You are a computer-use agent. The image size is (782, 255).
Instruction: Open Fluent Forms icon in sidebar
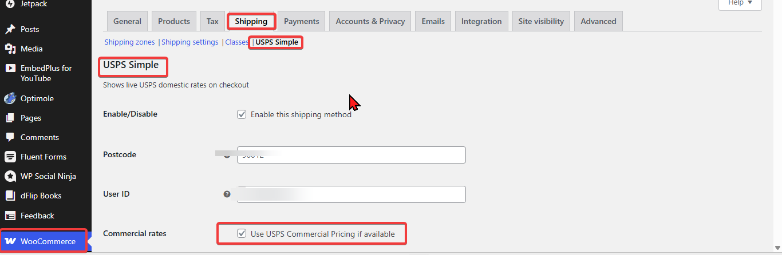10,157
